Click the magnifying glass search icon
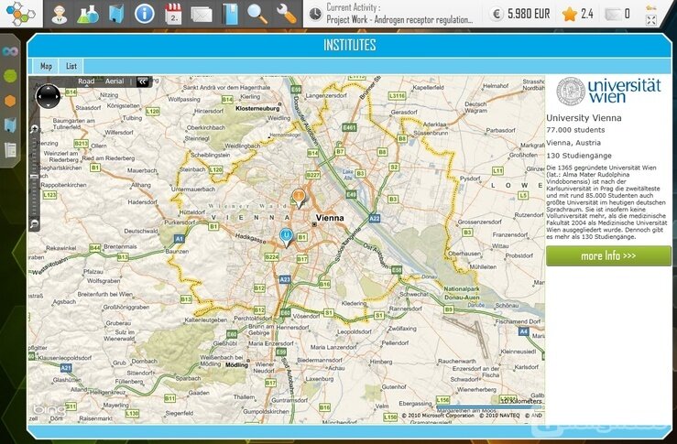The image size is (677, 444). [257, 13]
